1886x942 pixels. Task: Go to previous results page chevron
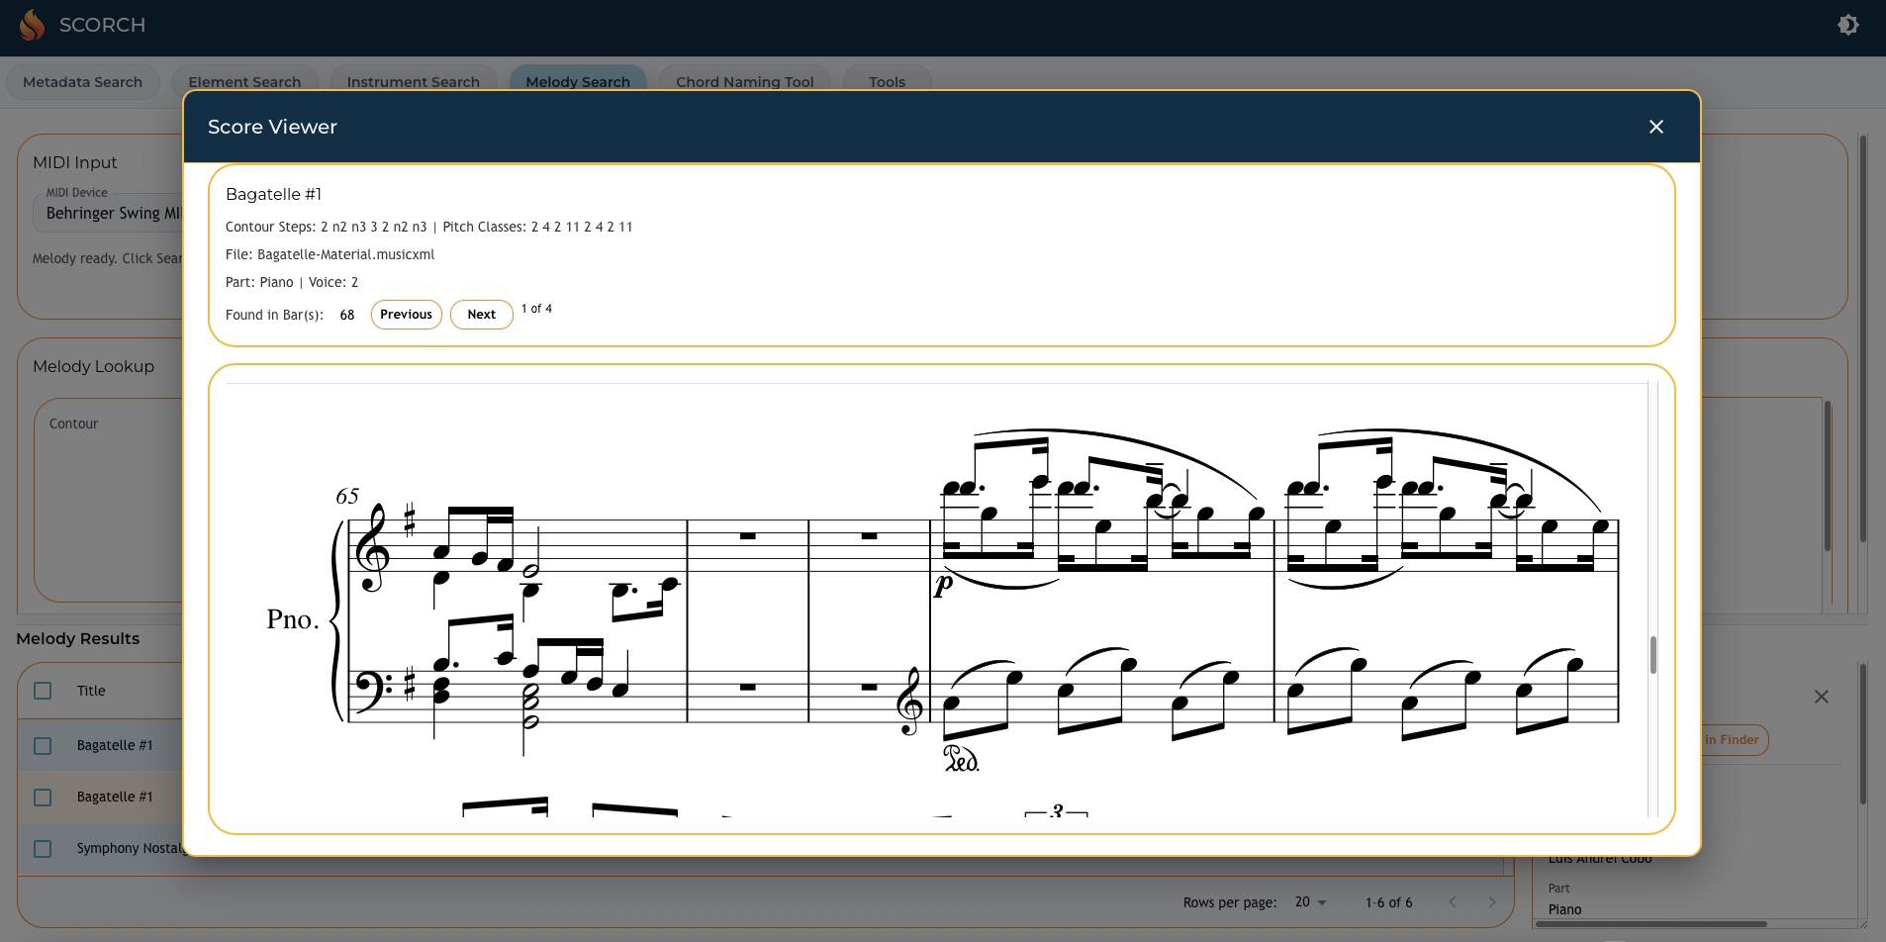pos(1451,901)
